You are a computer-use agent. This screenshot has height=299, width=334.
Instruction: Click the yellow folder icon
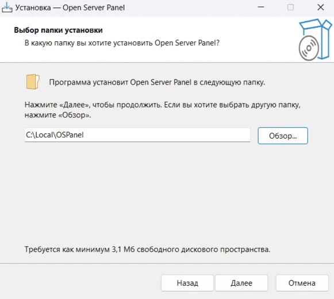pyautogui.click(x=33, y=82)
